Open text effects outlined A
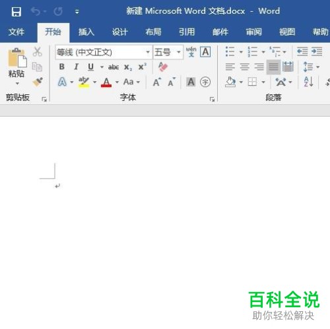This screenshot has width=330, height=329. click(62, 82)
